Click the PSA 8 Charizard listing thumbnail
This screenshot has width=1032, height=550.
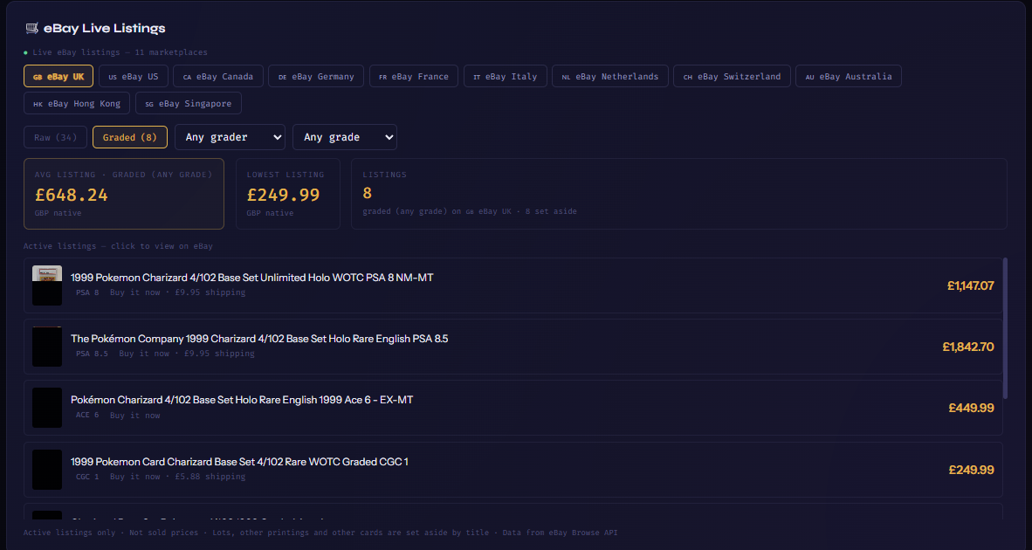47,285
